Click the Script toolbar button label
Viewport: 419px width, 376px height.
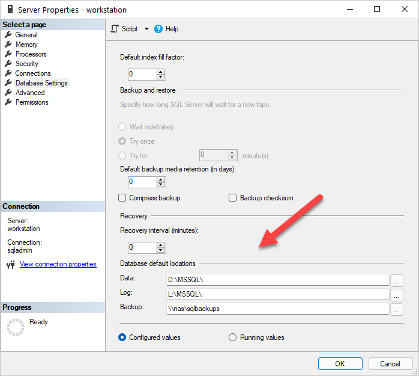[x=130, y=29]
